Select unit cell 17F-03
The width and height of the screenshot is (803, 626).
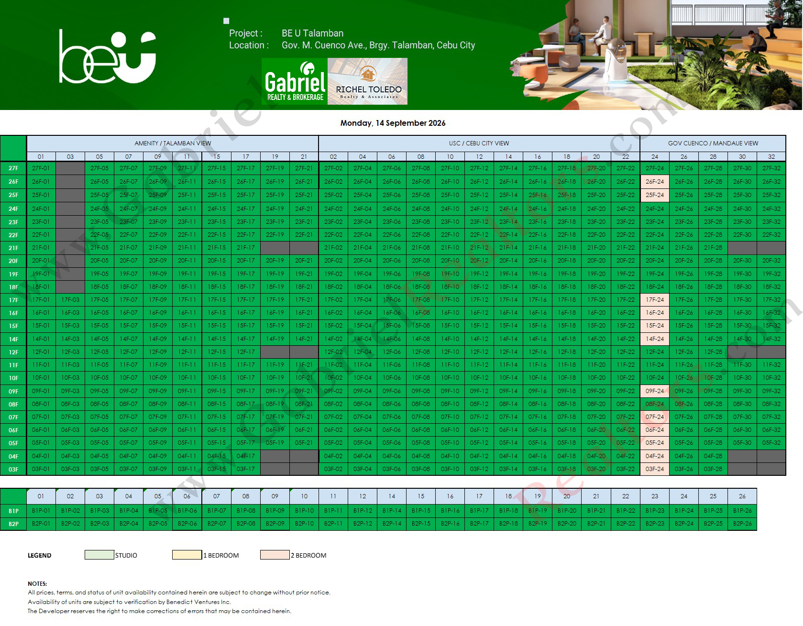coord(70,300)
